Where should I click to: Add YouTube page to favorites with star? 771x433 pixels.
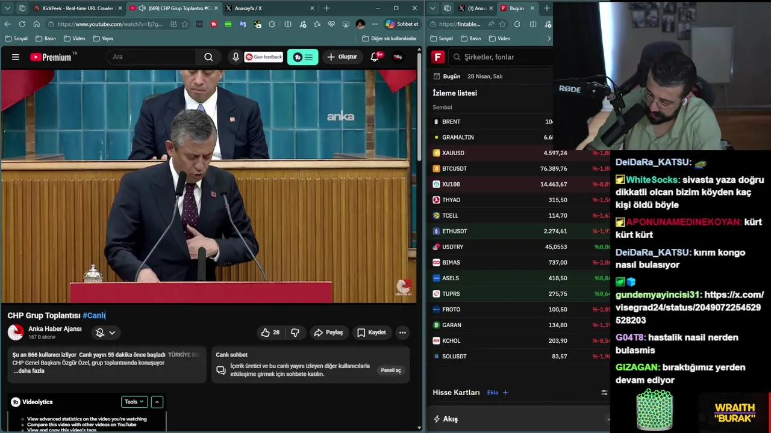coord(185,24)
